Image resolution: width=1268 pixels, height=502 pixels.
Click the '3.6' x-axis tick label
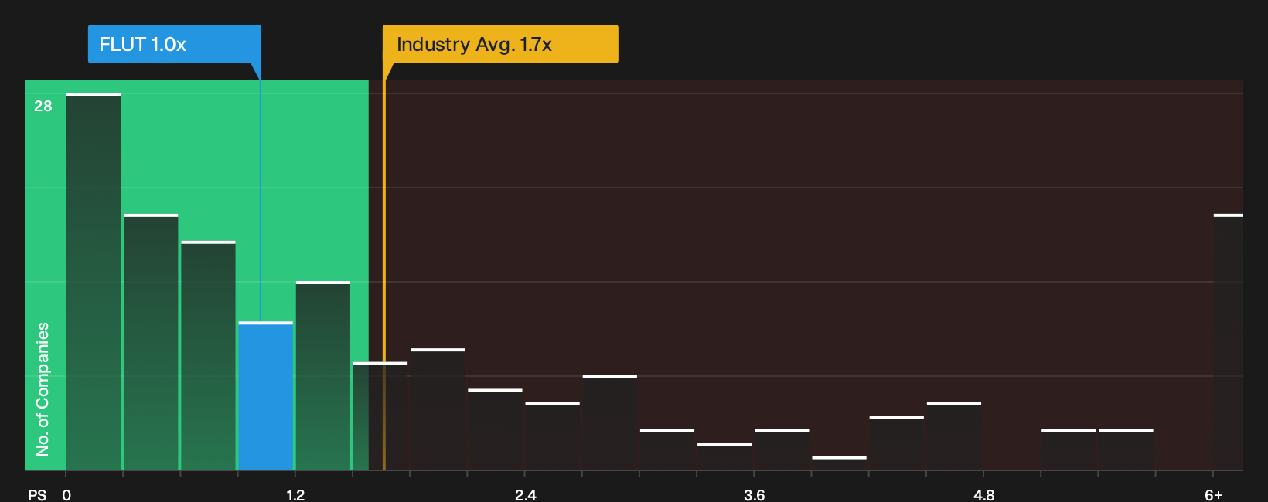click(x=754, y=494)
